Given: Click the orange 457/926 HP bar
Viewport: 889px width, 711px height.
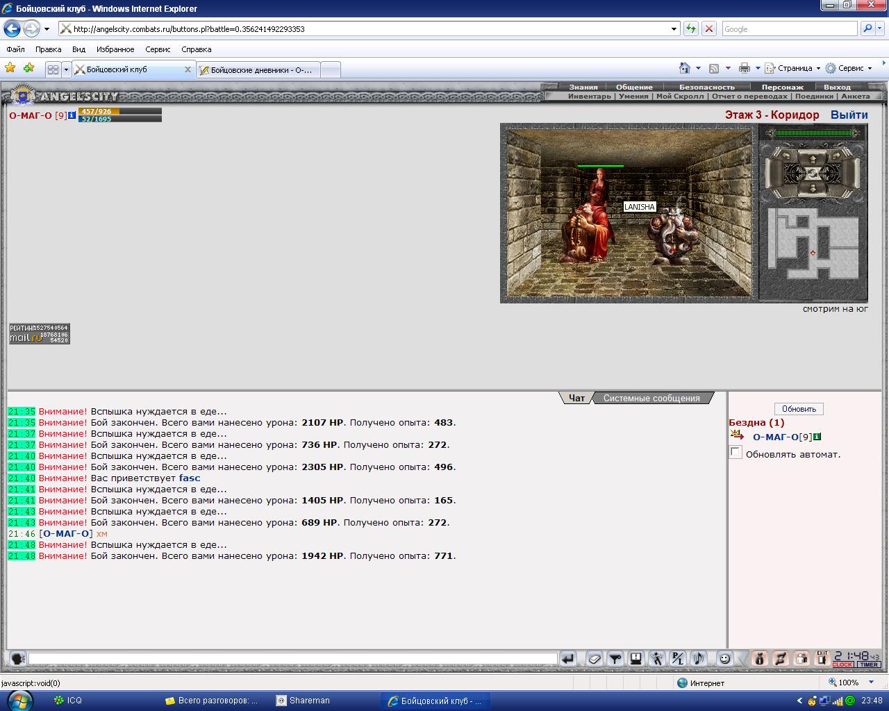Looking at the screenshot, I should [120, 111].
